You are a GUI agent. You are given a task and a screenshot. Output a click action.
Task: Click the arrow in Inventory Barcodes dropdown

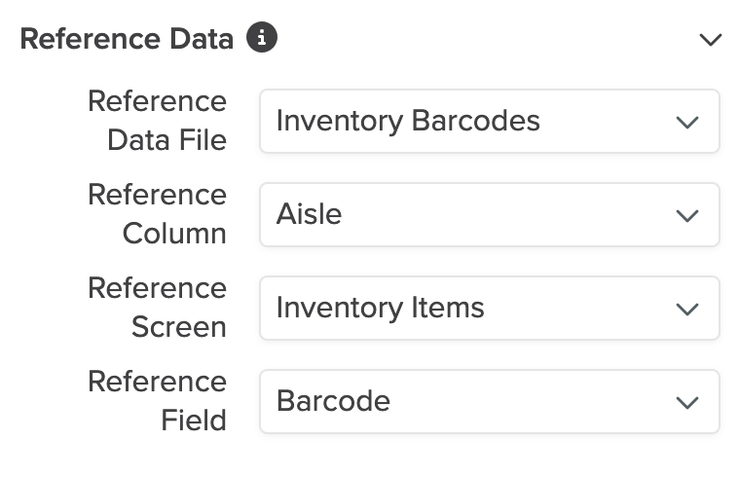pyautogui.click(x=687, y=123)
